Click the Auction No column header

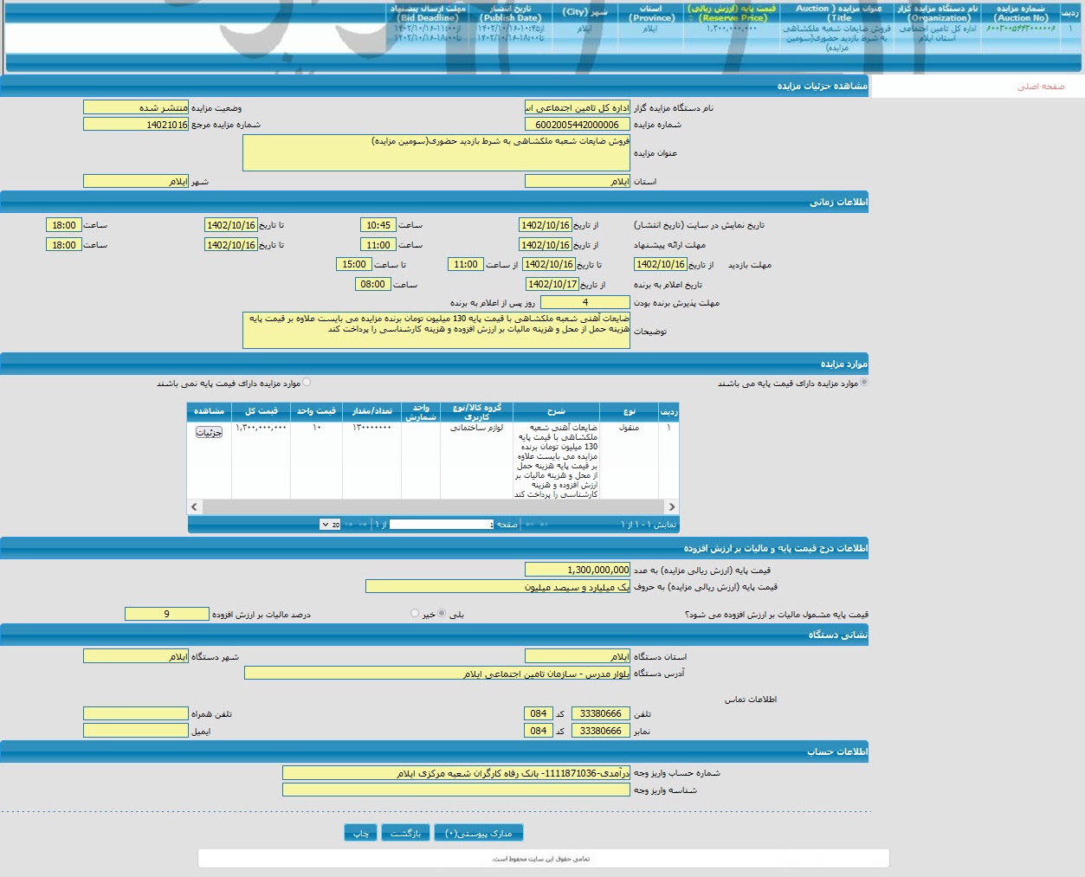1020,13
